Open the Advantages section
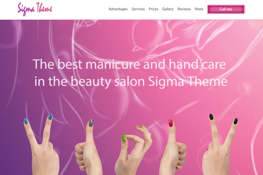Image resolution: width=263 pixels, height=175 pixels. 118,9
